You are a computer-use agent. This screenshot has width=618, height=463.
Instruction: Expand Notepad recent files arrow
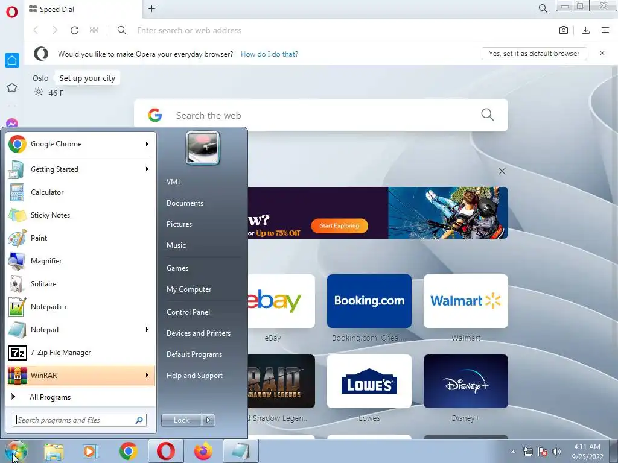pyautogui.click(x=147, y=330)
